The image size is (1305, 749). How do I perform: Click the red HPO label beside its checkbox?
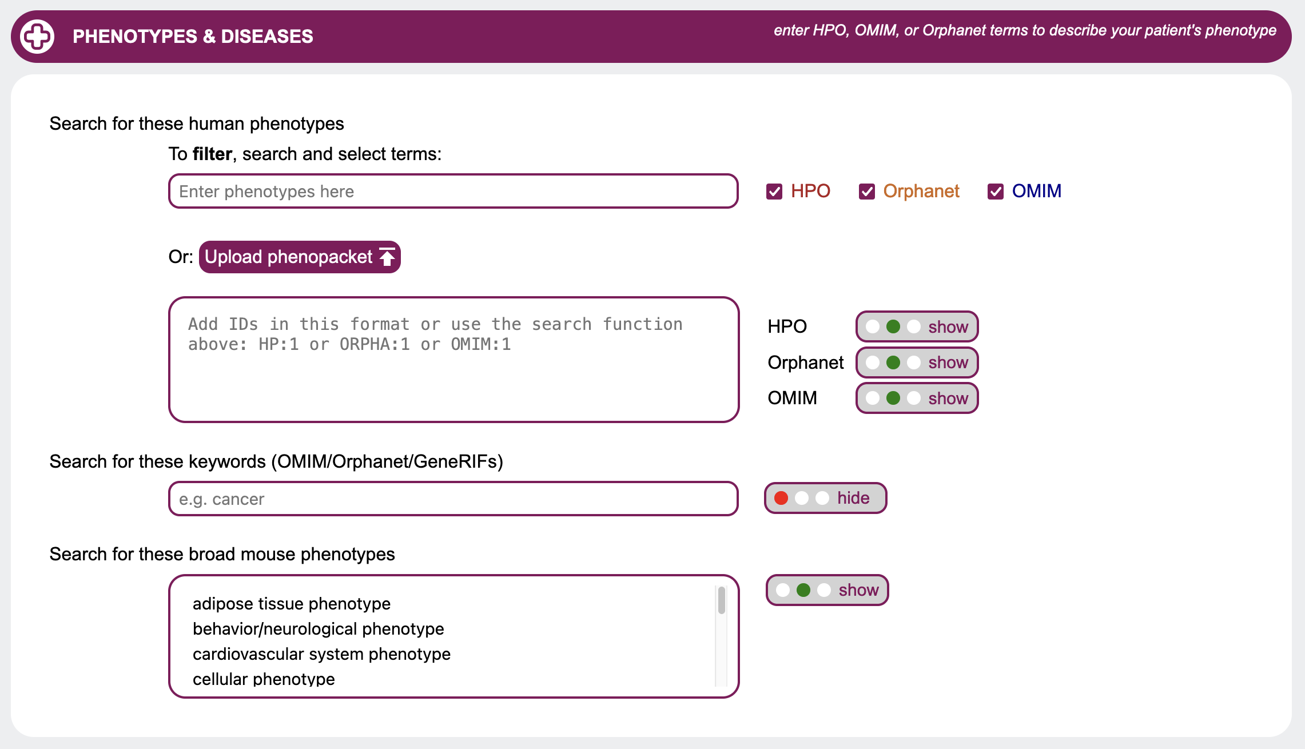810,191
